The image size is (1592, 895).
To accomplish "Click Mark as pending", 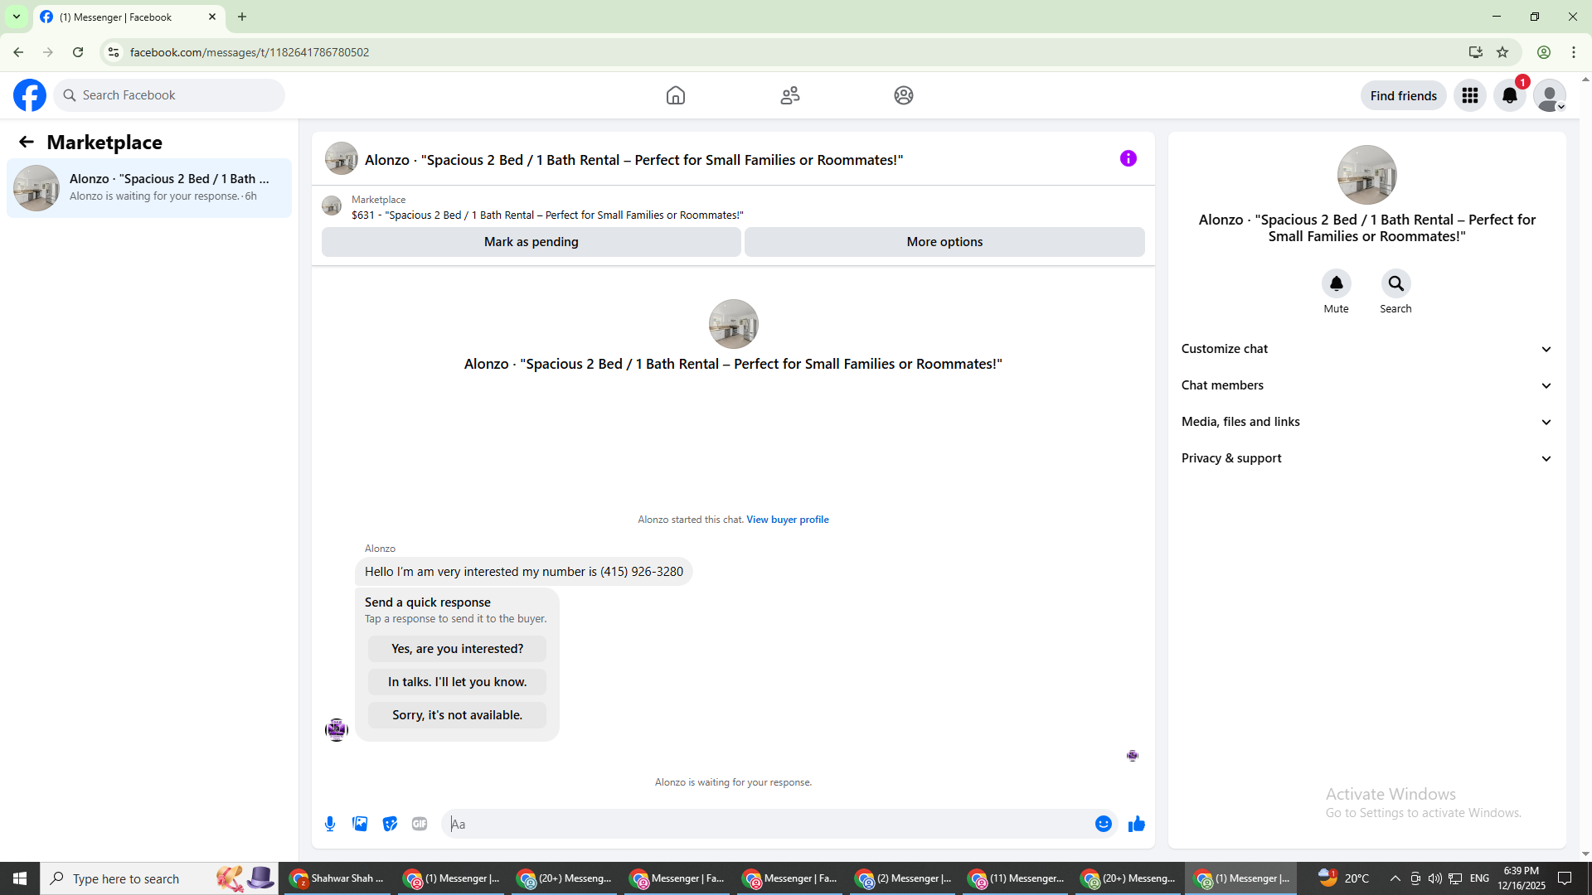I will tap(531, 242).
